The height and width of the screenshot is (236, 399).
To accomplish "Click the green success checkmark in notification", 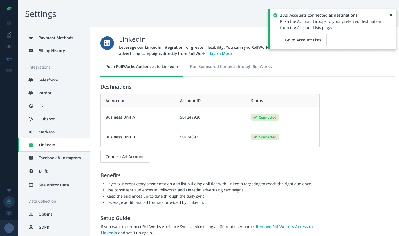I will [275, 15].
